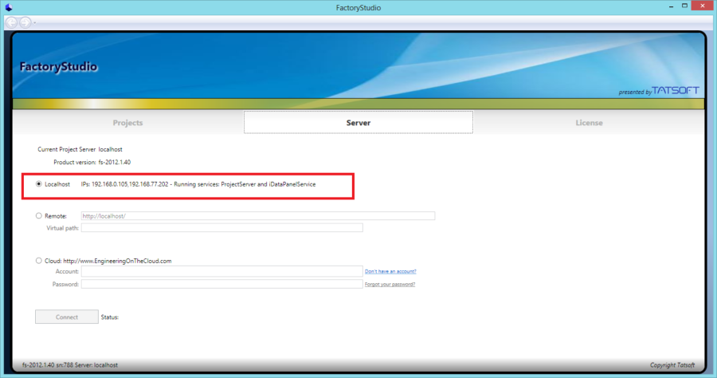
Task: Click the FactoryStudio app icon in title bar
Action: (9, 7)
